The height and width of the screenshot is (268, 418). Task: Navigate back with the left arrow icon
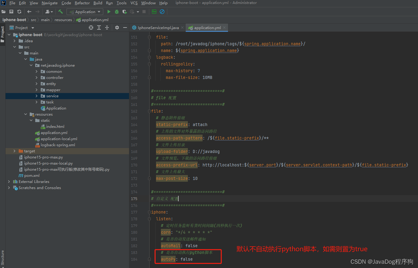[x=29, y=12]
